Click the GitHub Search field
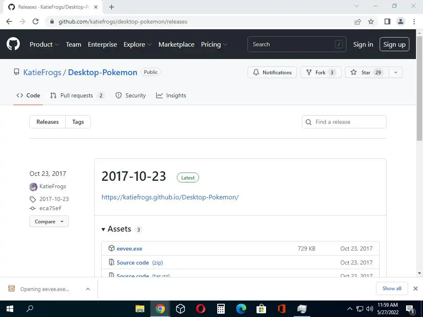The width and height of the screenshot is (423, 317). click(297, 44)
